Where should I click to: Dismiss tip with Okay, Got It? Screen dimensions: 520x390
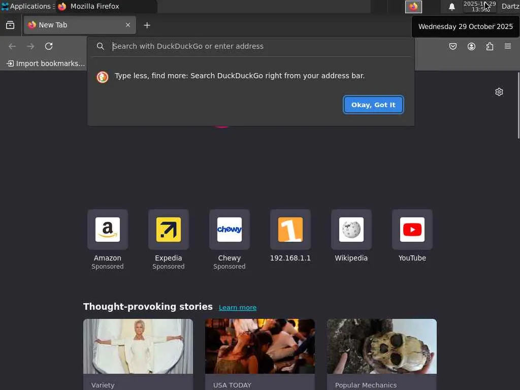click(x=373, y=105)
